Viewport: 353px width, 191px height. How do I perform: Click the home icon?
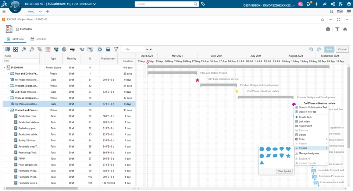[345, 29]
